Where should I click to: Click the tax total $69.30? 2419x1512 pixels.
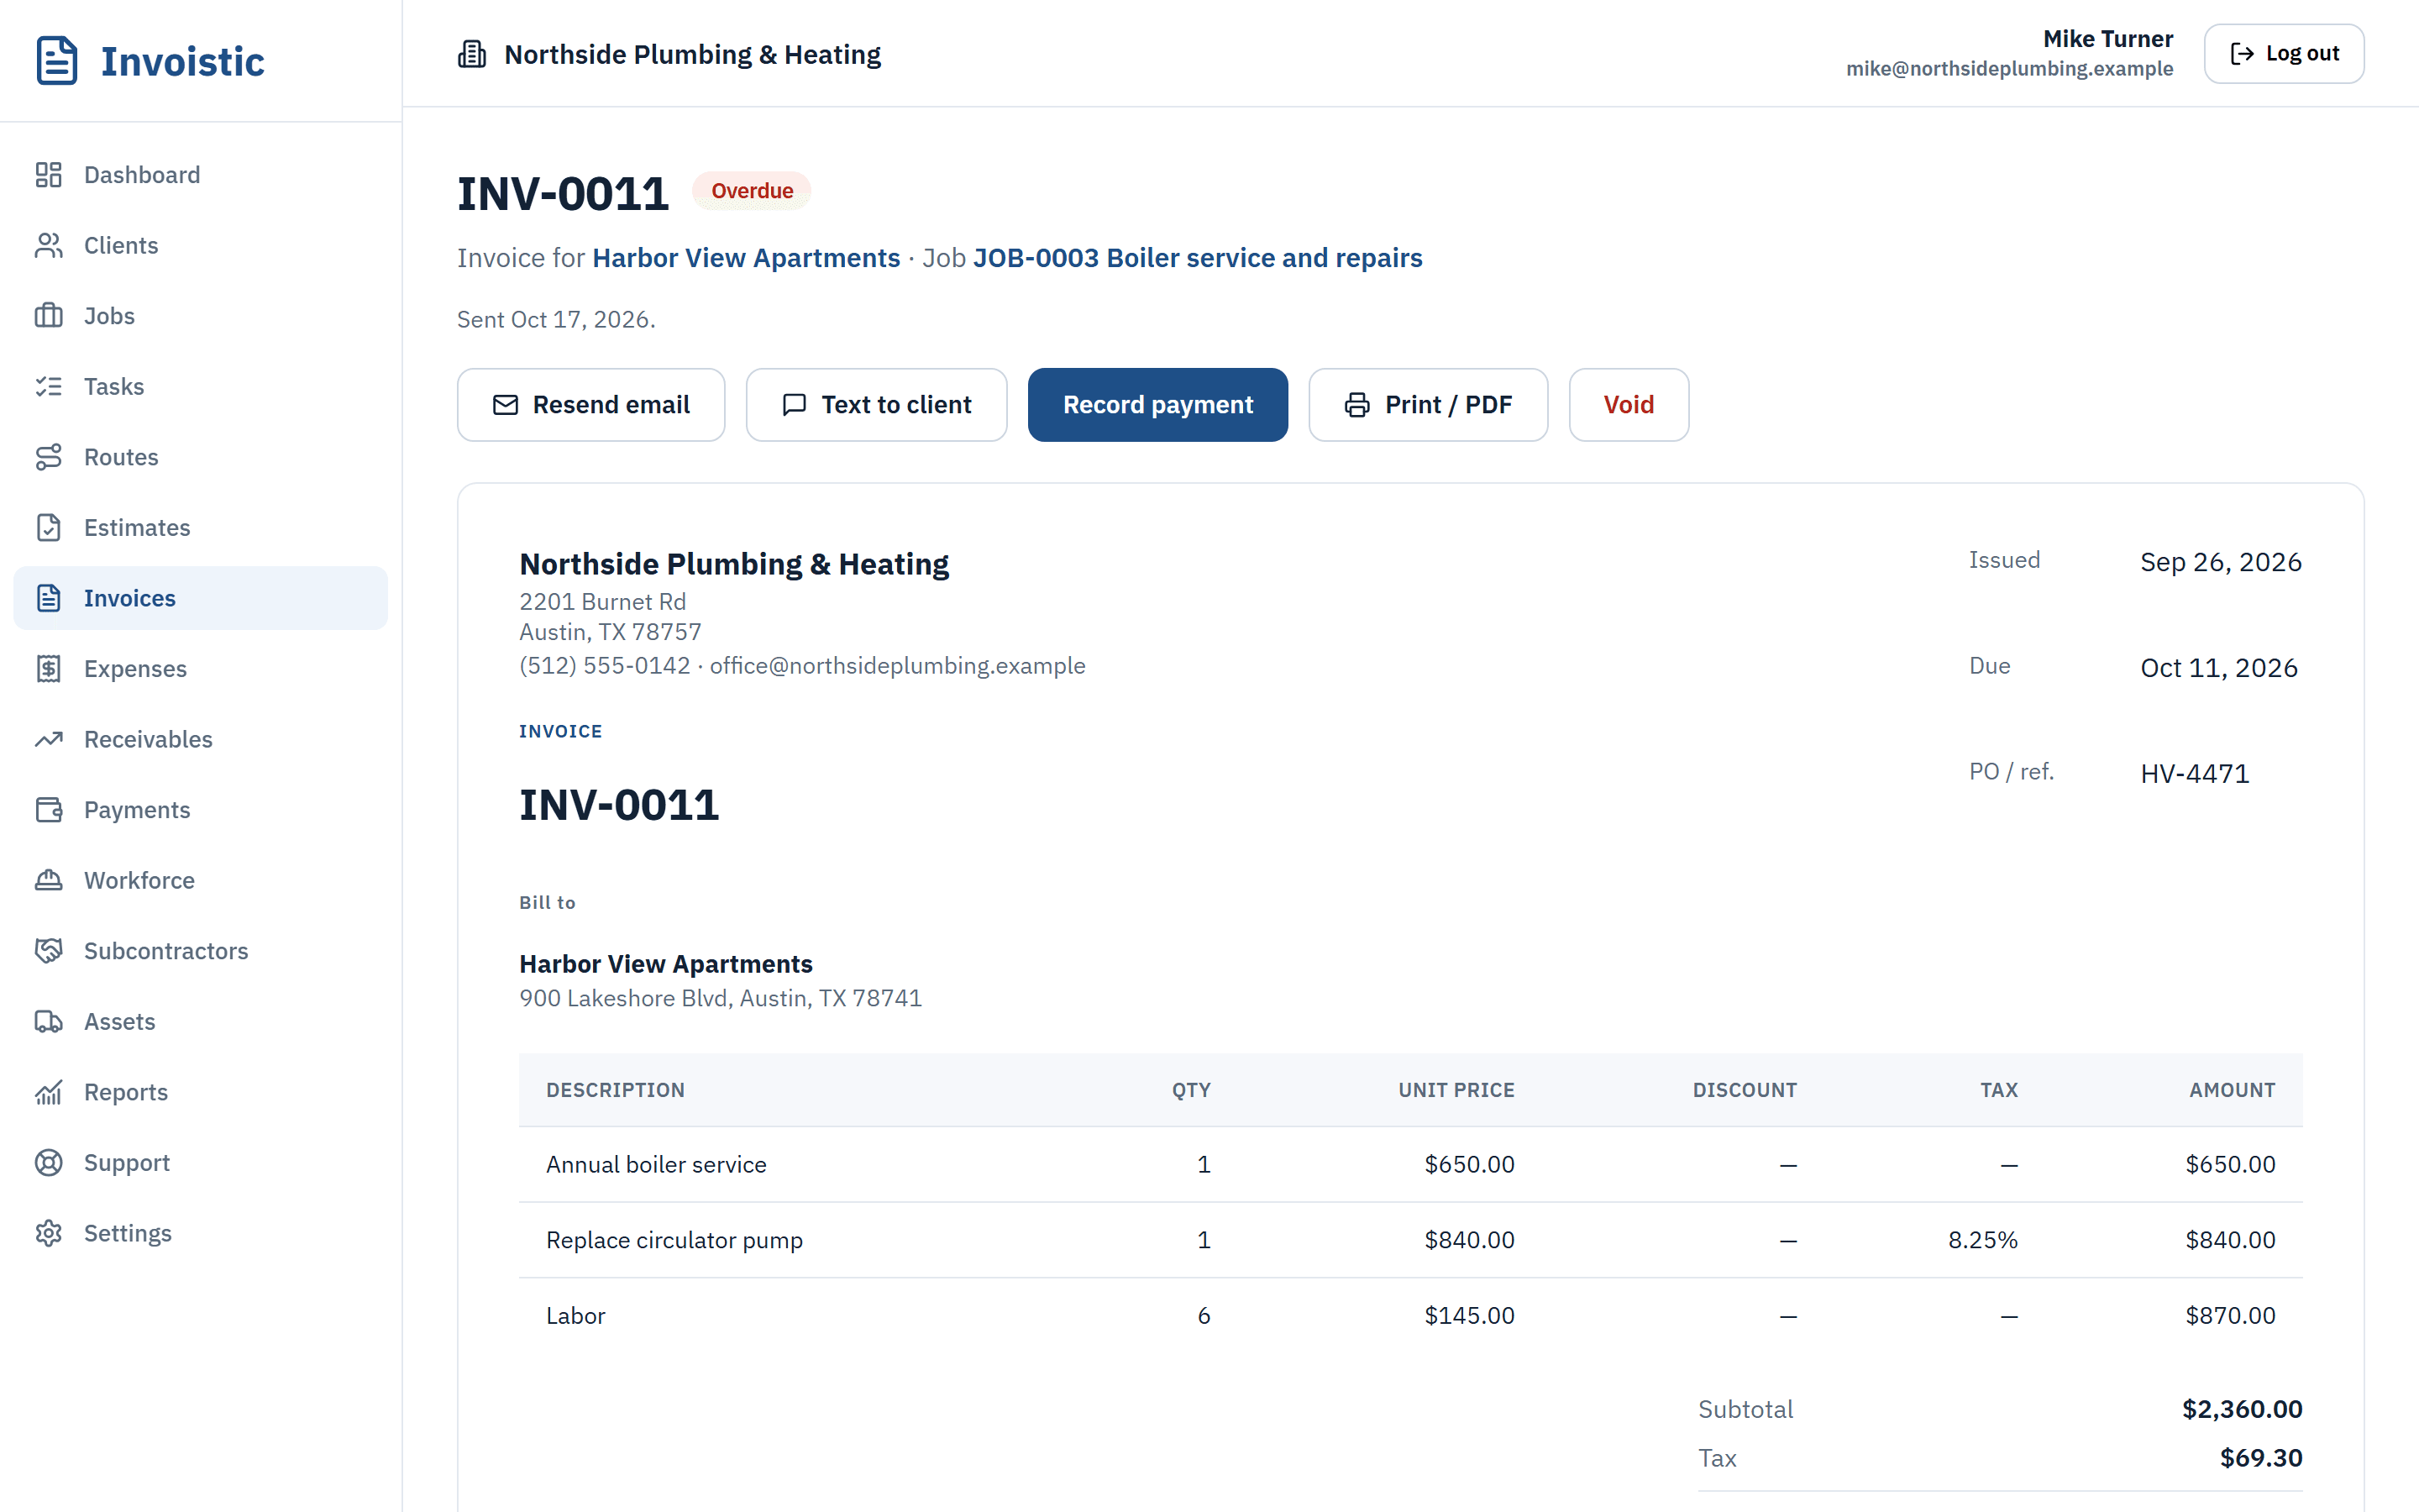pos(2261,1458)
